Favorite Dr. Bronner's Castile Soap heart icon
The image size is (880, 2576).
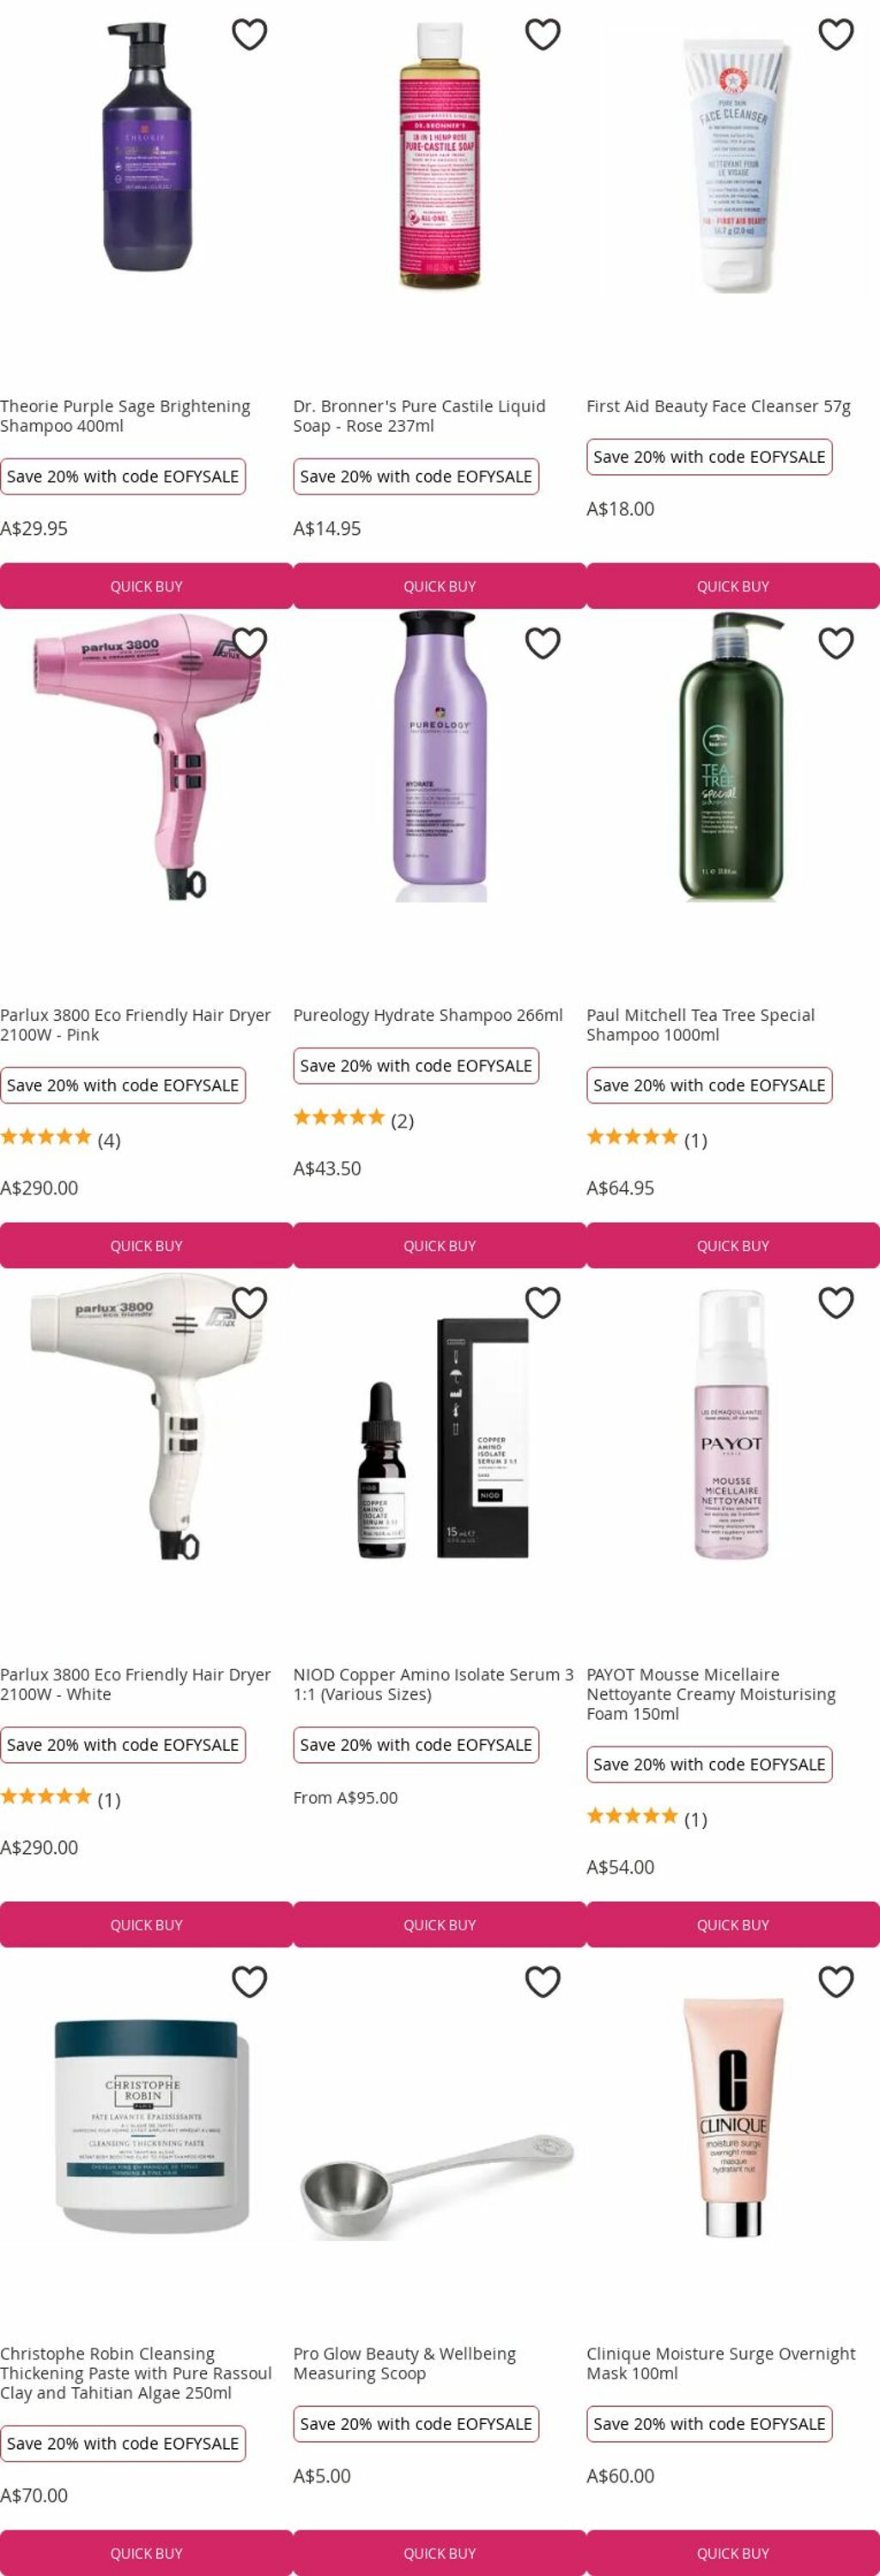[543, 34]
